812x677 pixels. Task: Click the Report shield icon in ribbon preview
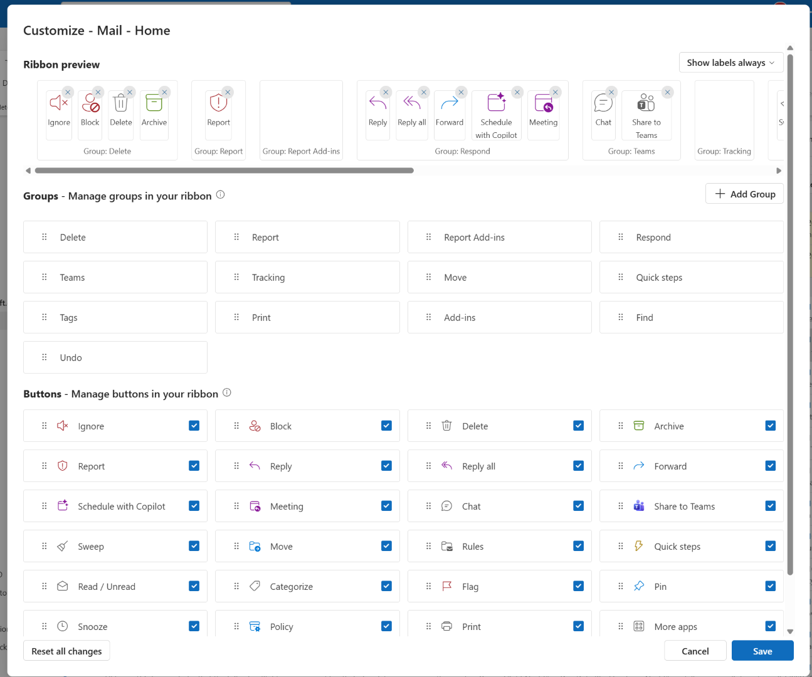(218, 102)
